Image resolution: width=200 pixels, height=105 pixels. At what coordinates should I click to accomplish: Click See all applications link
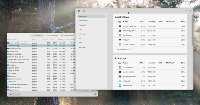click(x=125, y=50)
